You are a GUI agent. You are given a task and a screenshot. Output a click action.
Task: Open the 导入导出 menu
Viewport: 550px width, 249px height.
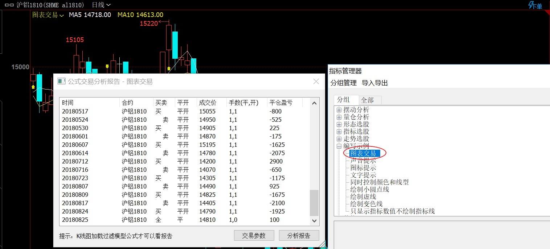375,83
